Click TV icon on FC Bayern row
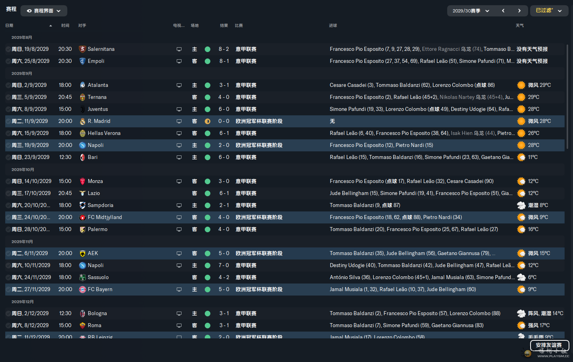This screenshot has width=573, height=362. tap(179, 290)
